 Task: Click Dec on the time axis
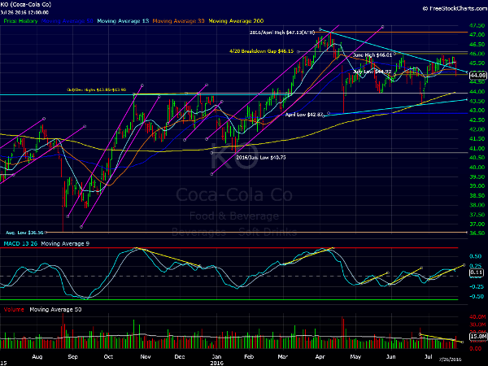click(x=180, y=357)
